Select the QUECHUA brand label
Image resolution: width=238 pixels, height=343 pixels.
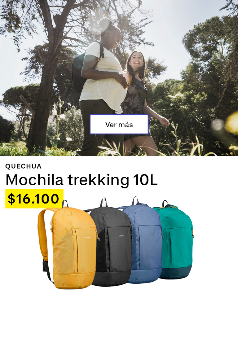(x=24, y=166)
